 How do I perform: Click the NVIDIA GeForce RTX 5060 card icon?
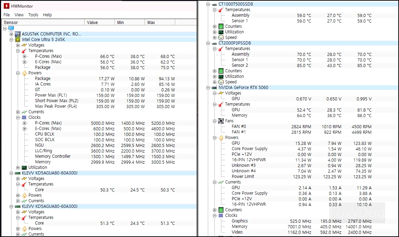pos(214,88)
